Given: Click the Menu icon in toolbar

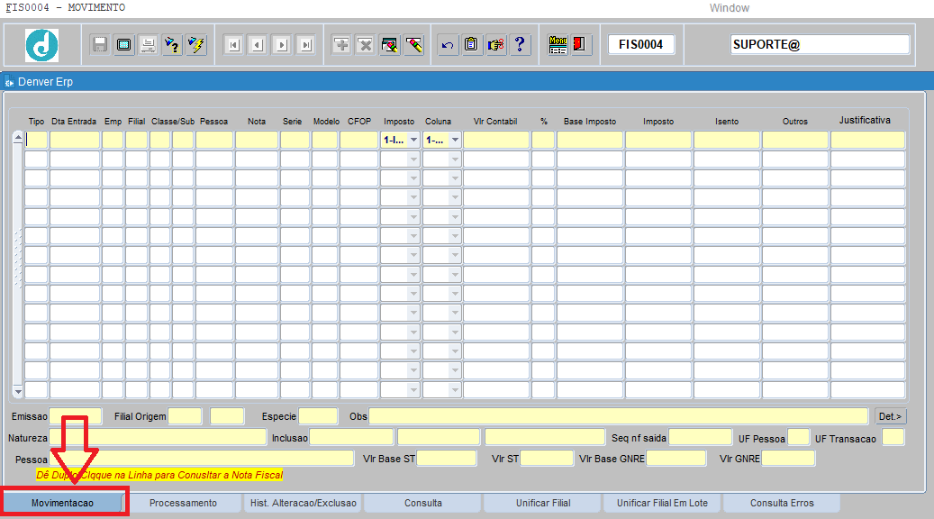Looking at the screenshot, I should click(558, 45).
